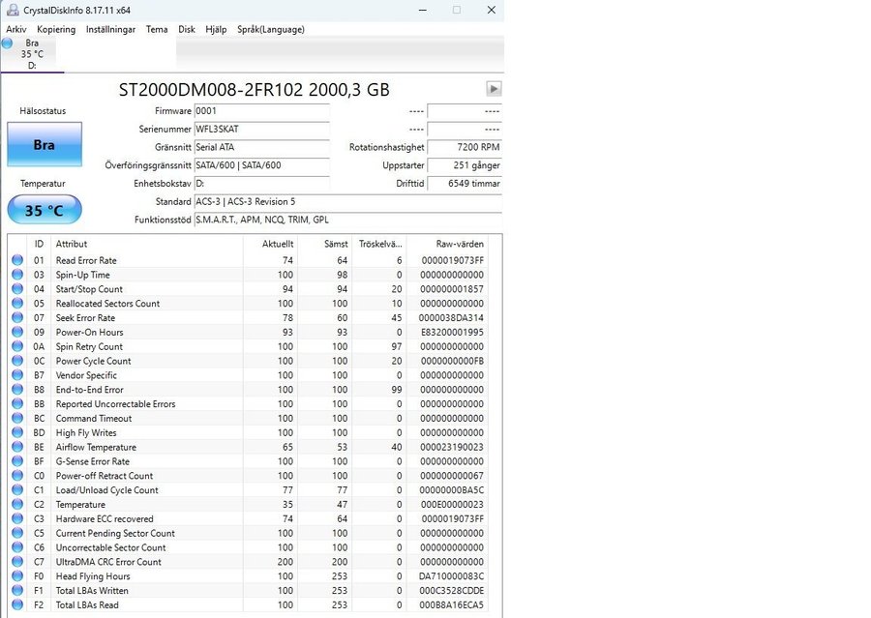The image size is (871, 618).
Task: Click status orb for Current Pending Sector Count
Action: tap(17, 533)
